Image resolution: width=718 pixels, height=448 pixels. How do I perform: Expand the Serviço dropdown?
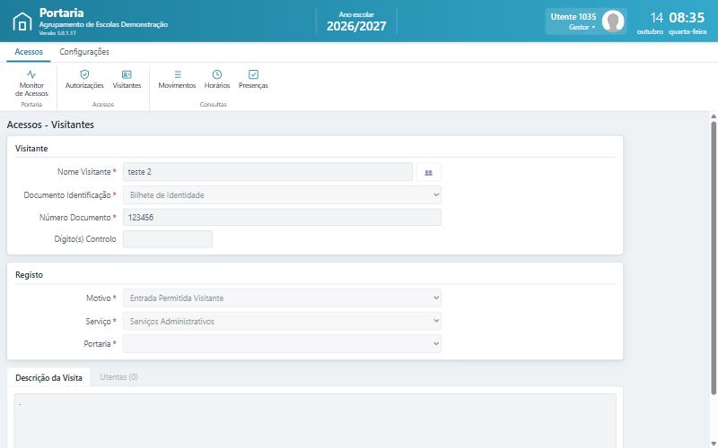pos(282,322)
